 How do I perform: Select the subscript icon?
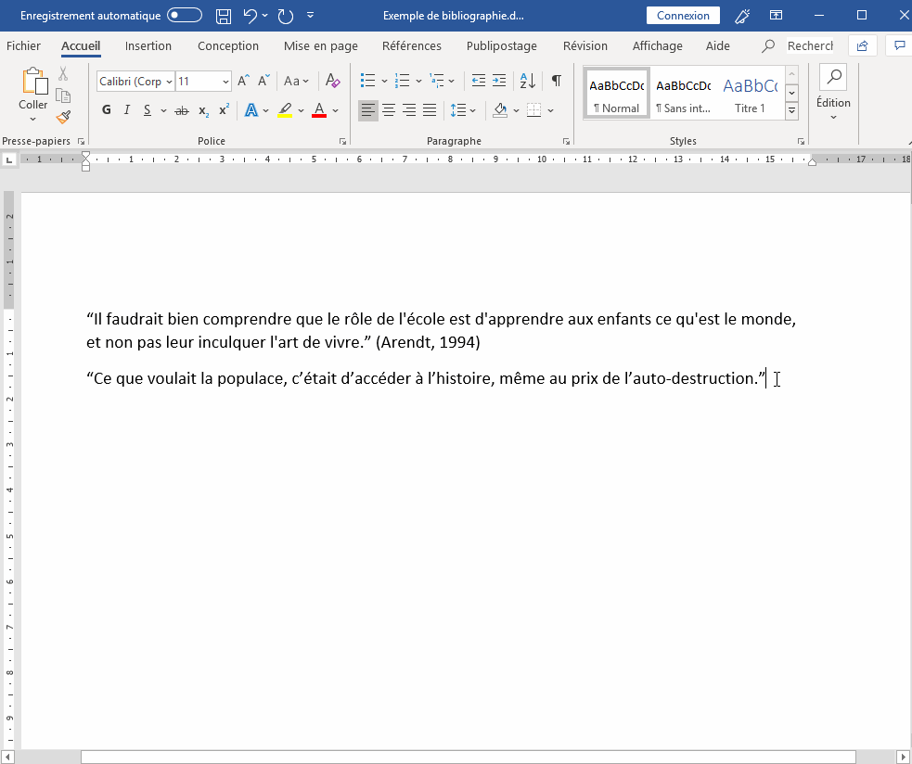tap(202, 109)
